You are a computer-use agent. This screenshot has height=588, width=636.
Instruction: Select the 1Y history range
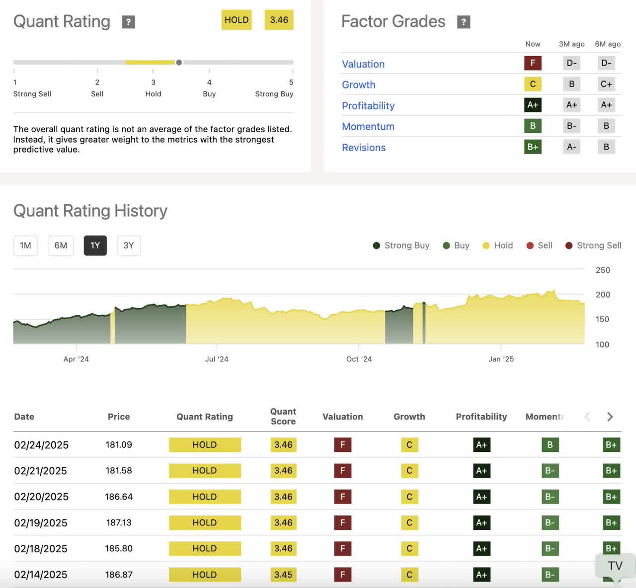[95, 246]
